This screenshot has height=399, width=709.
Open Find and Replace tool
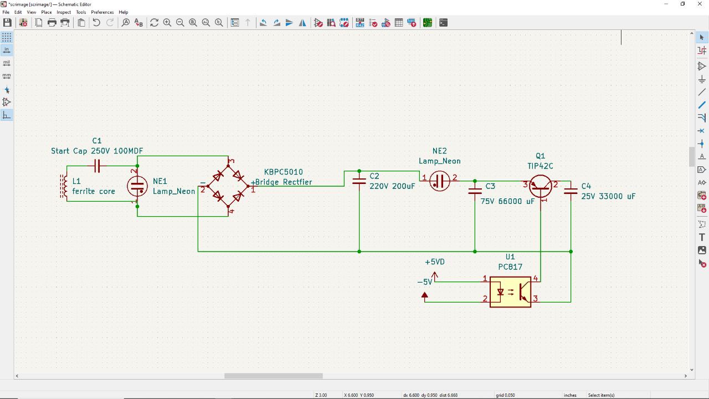point(139,23)
